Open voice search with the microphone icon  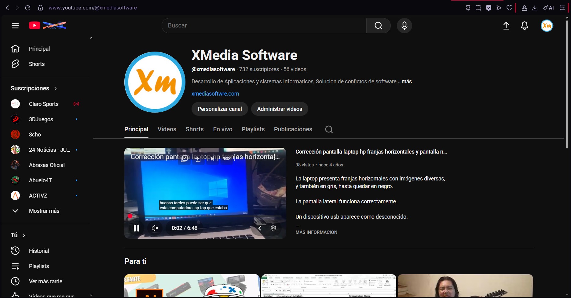coord(404,26)
